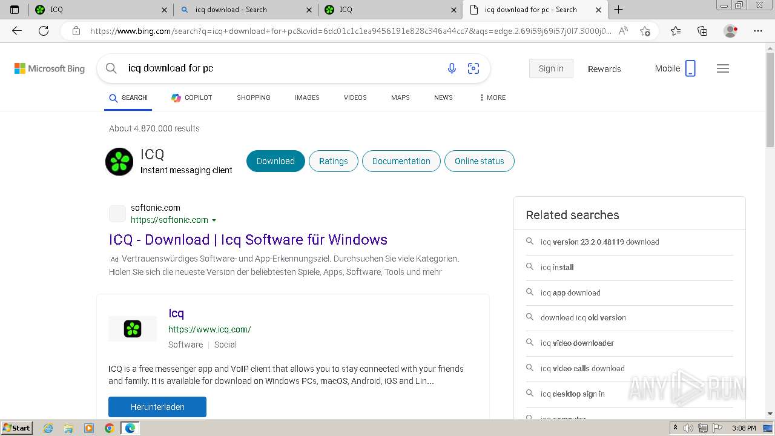
Task: Click the Edge icon on the taskbar
Action: point(130,428)
